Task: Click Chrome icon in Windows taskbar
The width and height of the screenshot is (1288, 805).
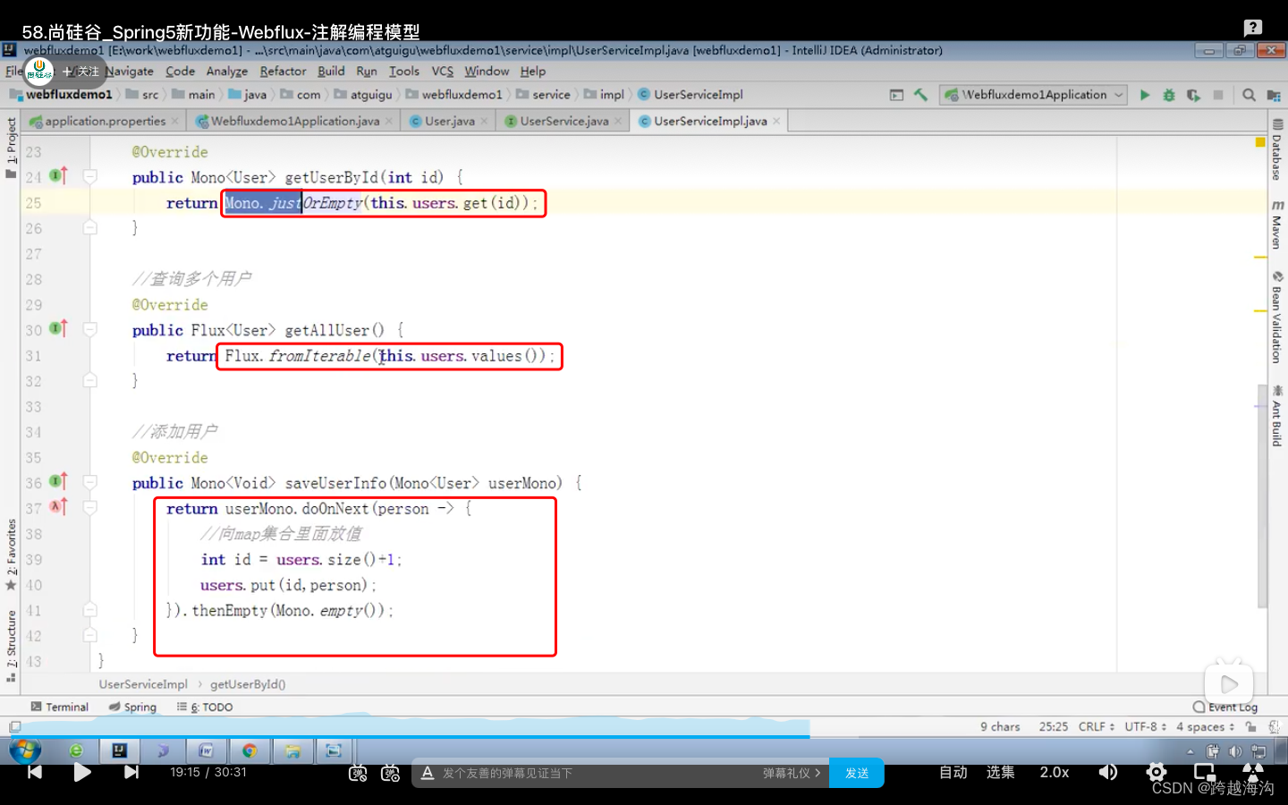Action: [250, 750]
